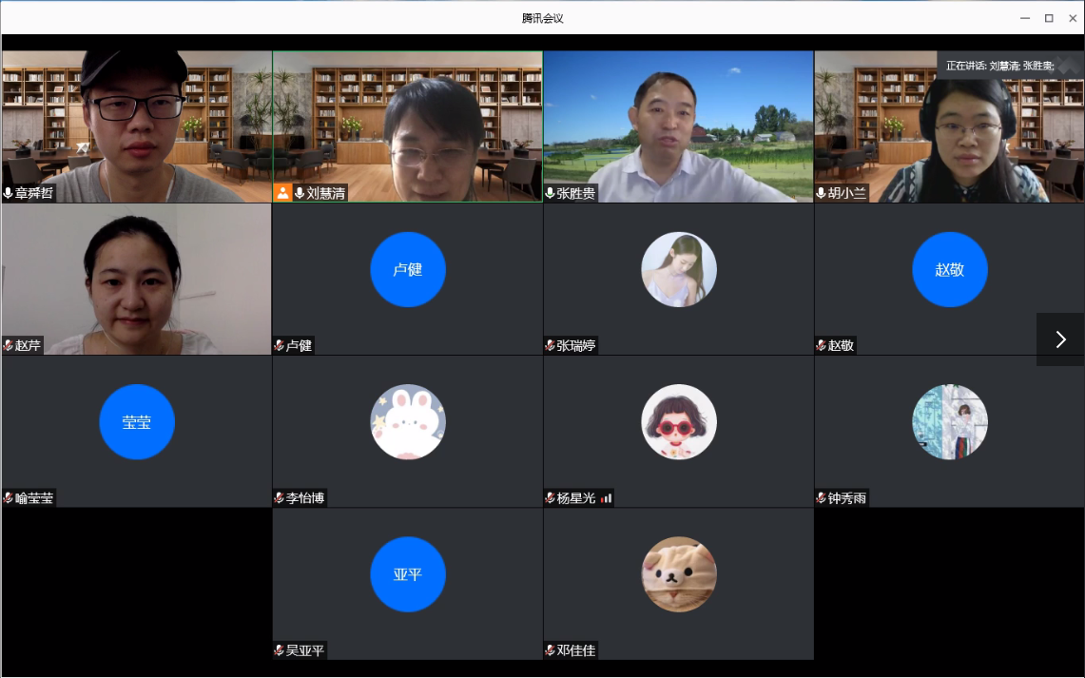Click muted microphone indicator for 钟秀雨
The height and width of the screenshot is (678, 1085).
pos(822,497)
